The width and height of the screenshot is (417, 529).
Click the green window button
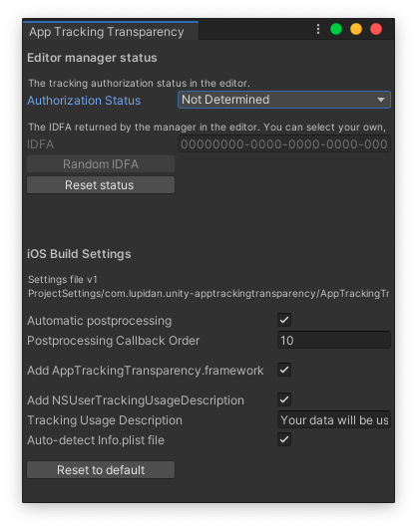pos(336,29)
